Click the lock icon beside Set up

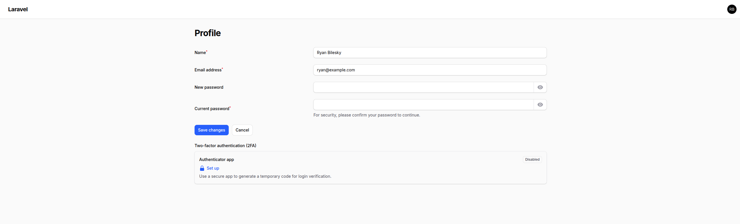pos(202,168)
